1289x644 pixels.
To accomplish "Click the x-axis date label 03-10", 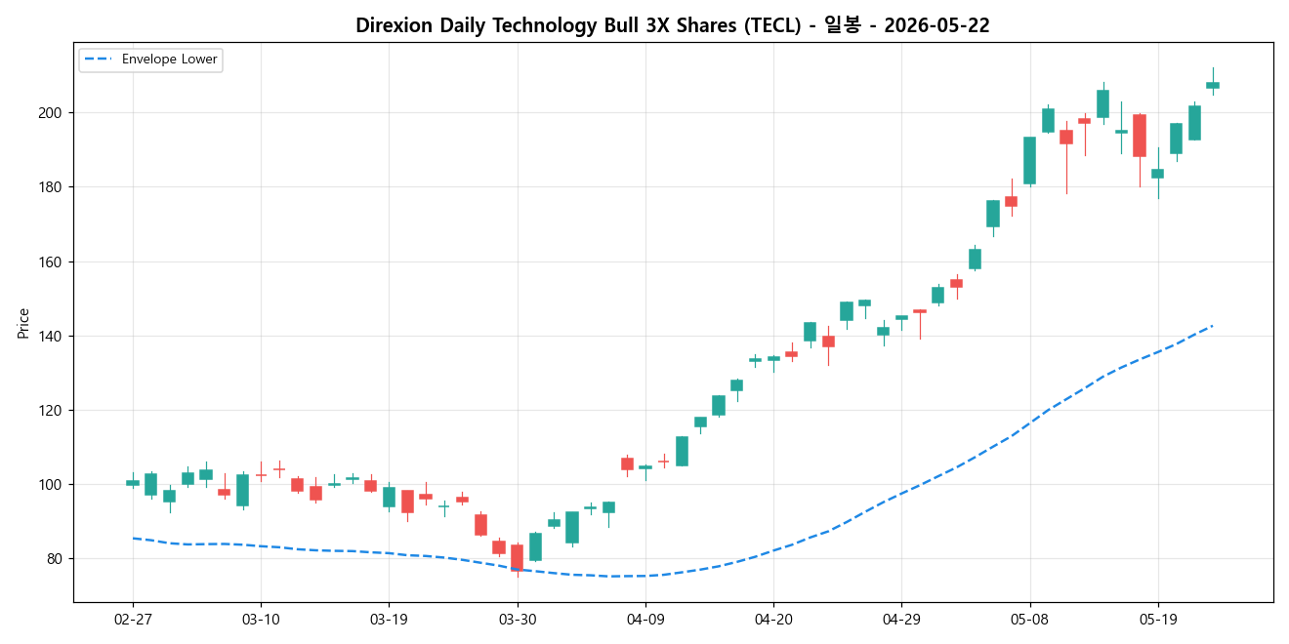I will 261,620.
